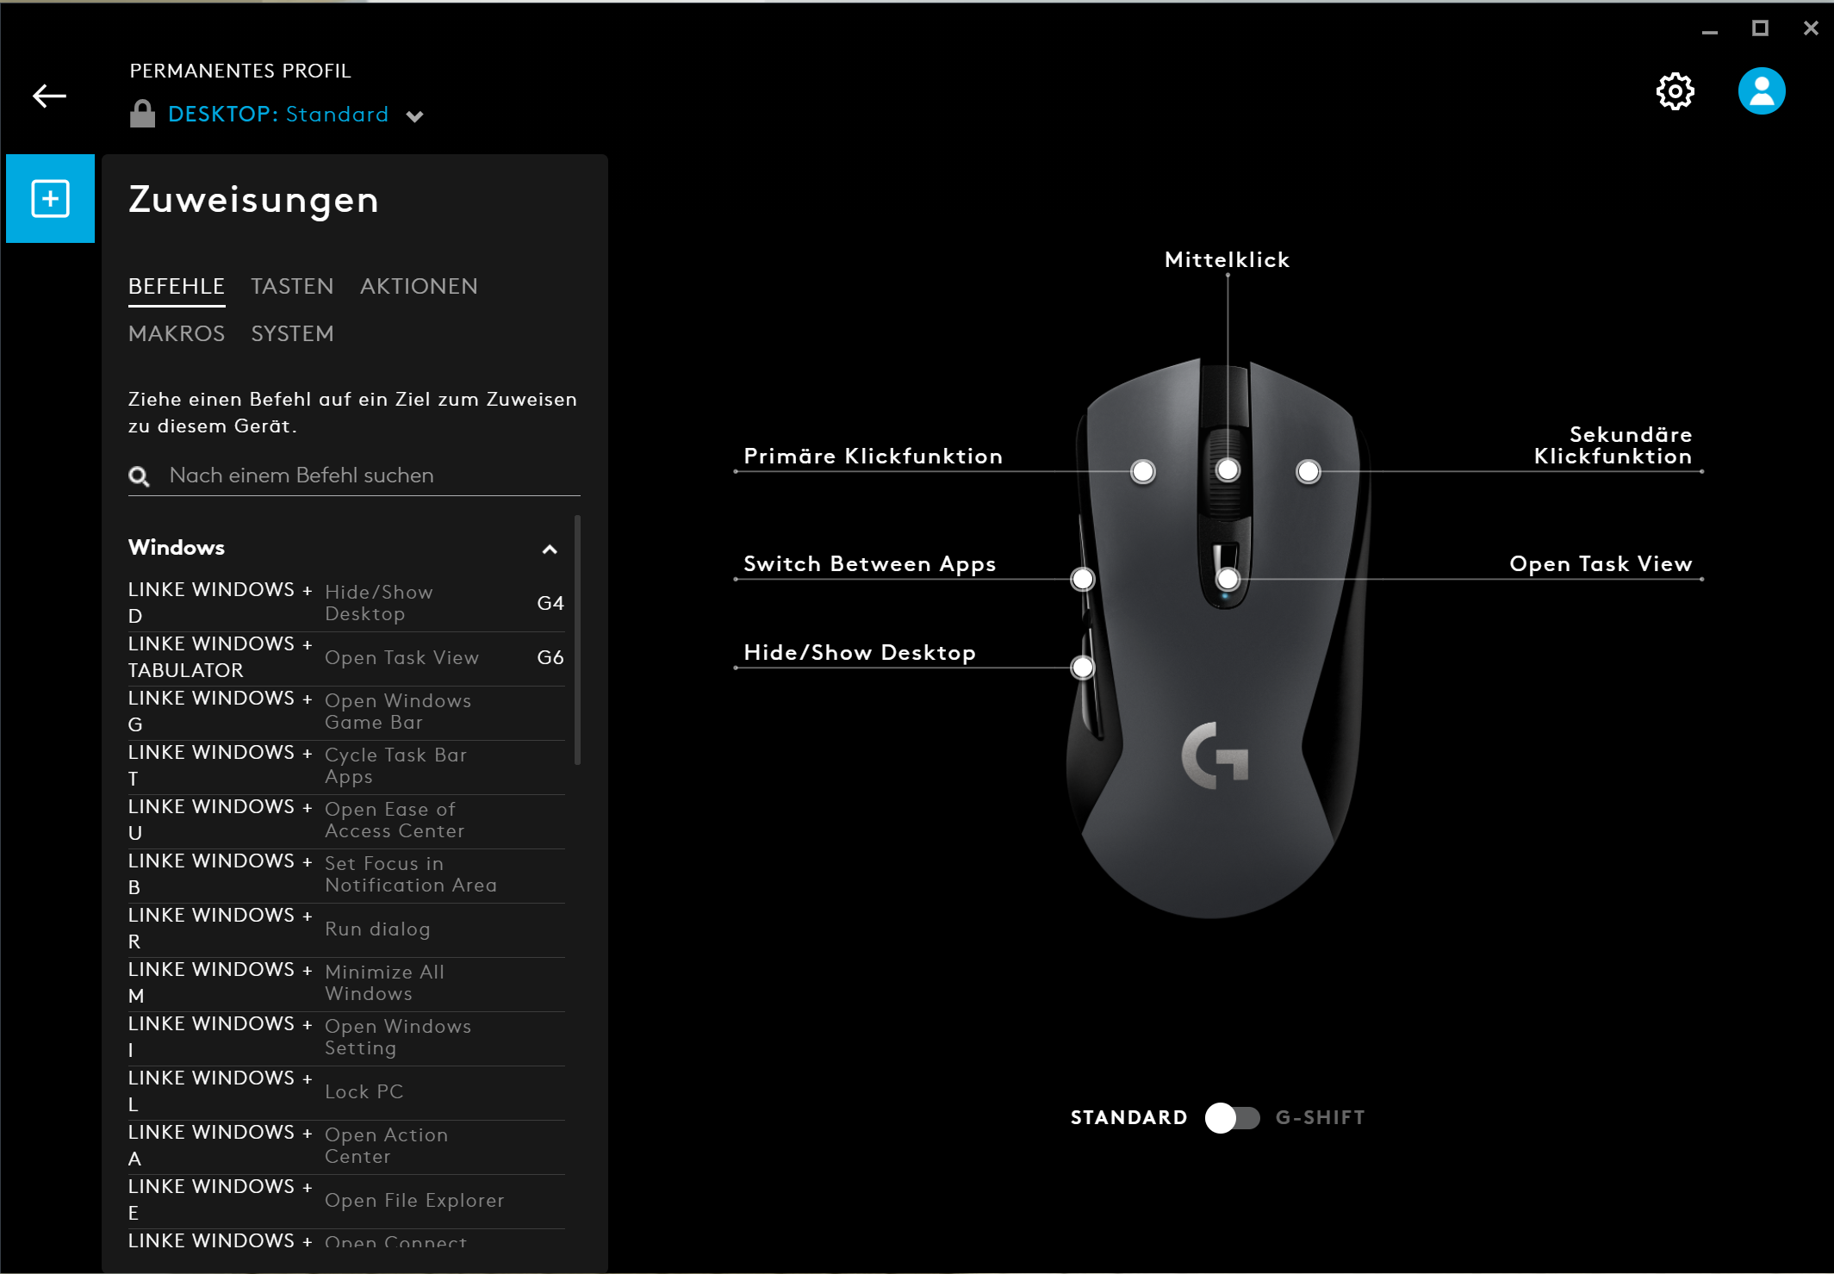The height and width of the screenshot is (1274, 1834).
Task: Click the Primäre Klickfunktion label
Action: coord(873,457)
